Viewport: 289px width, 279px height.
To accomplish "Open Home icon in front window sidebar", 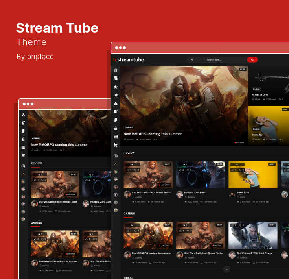I will click(x=116, y=70).
